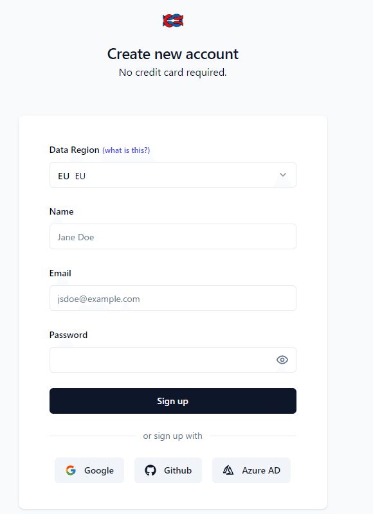Click the Name field label

click(x=61, y=211)
